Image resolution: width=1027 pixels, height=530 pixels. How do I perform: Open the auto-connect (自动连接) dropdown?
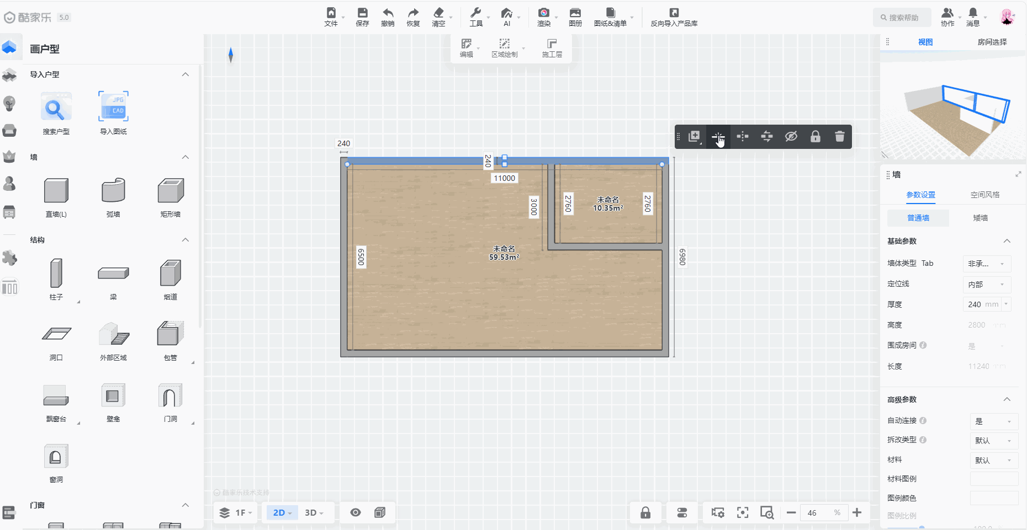(993, 421)
